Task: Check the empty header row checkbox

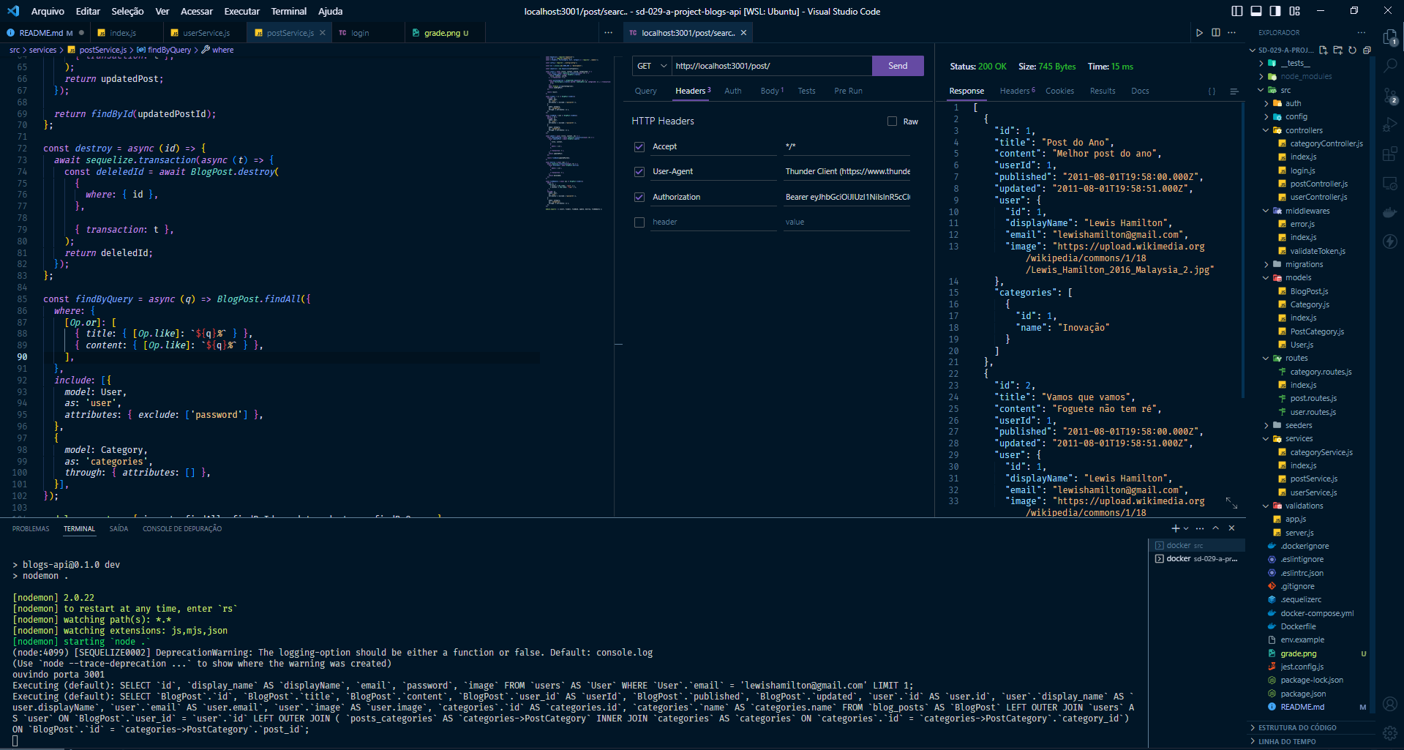Action: click(x=639, y=222)
